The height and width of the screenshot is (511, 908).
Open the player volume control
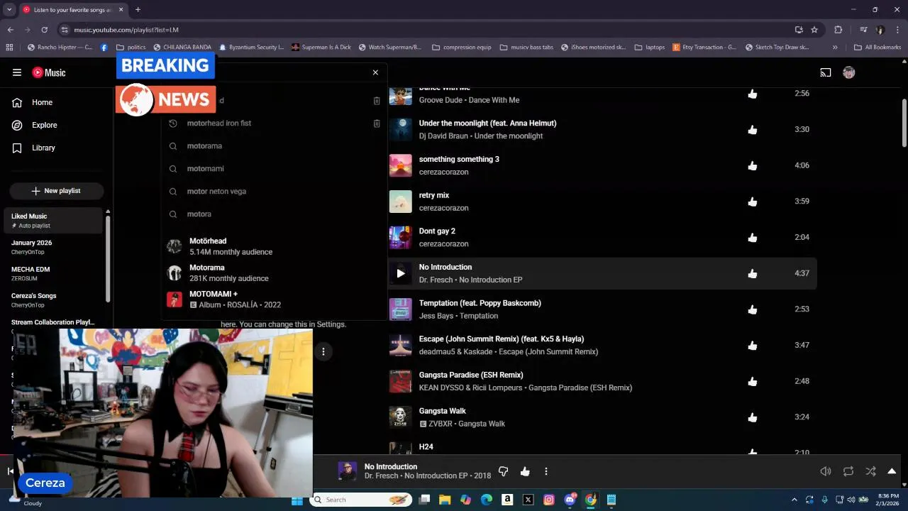[826, 471]
